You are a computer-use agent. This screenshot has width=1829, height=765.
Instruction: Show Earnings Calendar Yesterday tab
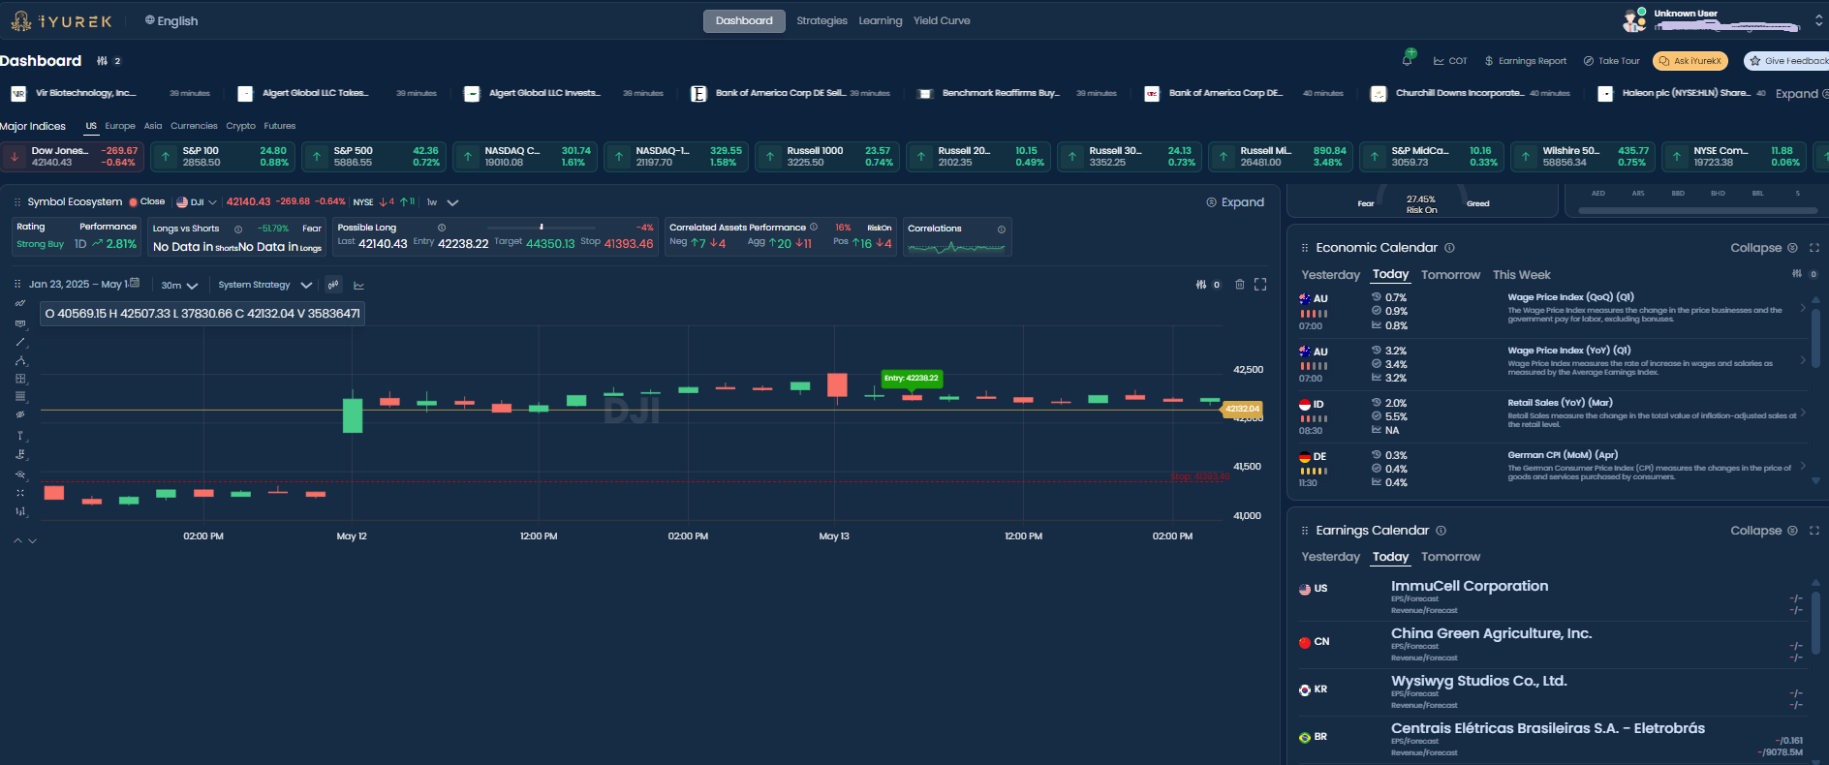1330,557
